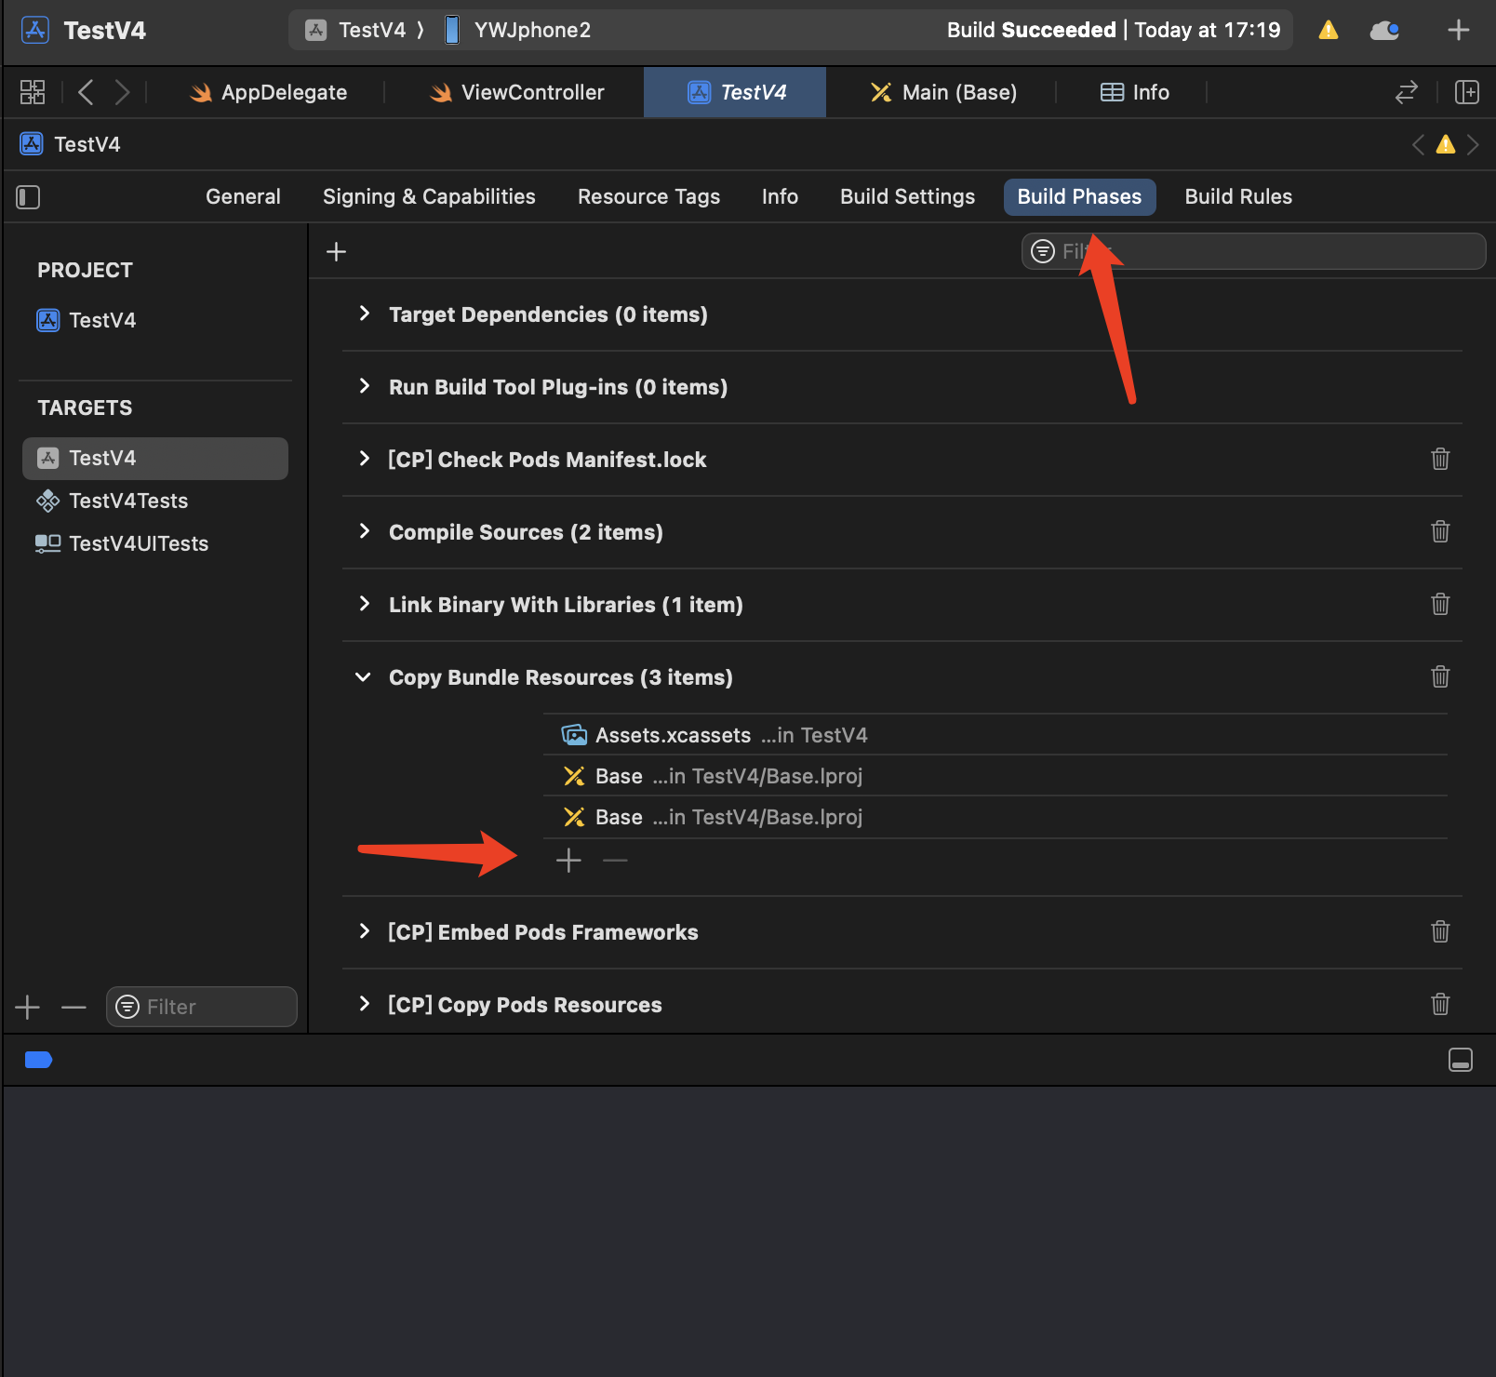The image size is (1496, 1377).
Task: Expand Run Build Tool Plug-ins section
Action: [x=365, y=386]
